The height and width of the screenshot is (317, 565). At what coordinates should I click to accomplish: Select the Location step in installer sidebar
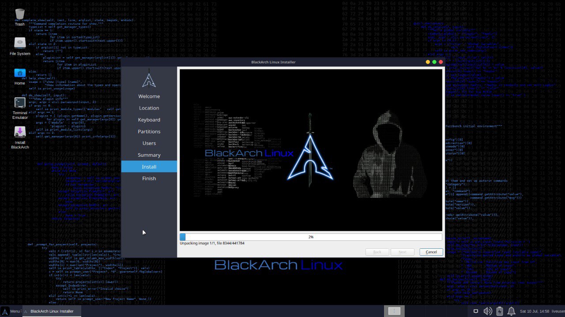click(149, 108)
